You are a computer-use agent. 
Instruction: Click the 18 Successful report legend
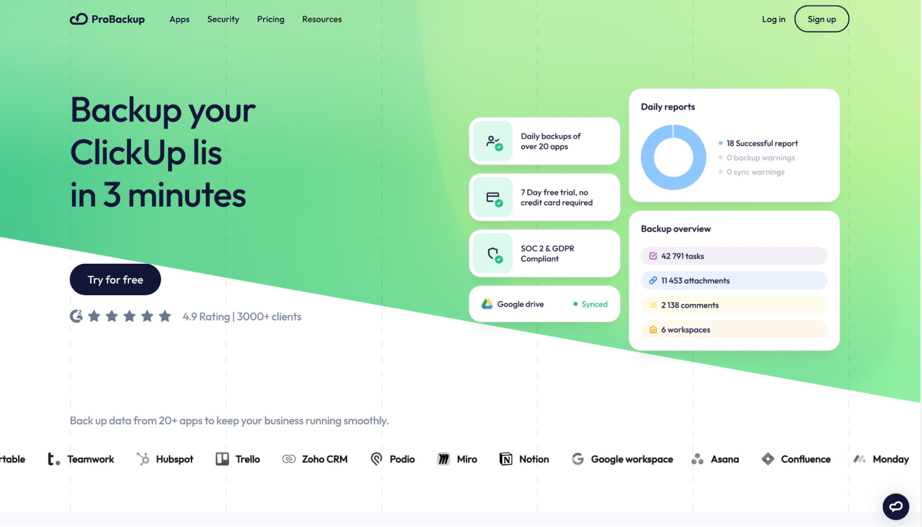[x=758, y=143]
